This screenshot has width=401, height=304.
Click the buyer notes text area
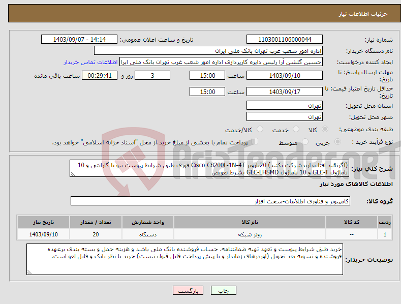point(184,259)
